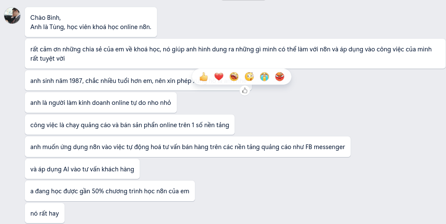The width and height of the screenshot is (446, 224).
Task: Click the small like outline button
Action: coord(245,91)
